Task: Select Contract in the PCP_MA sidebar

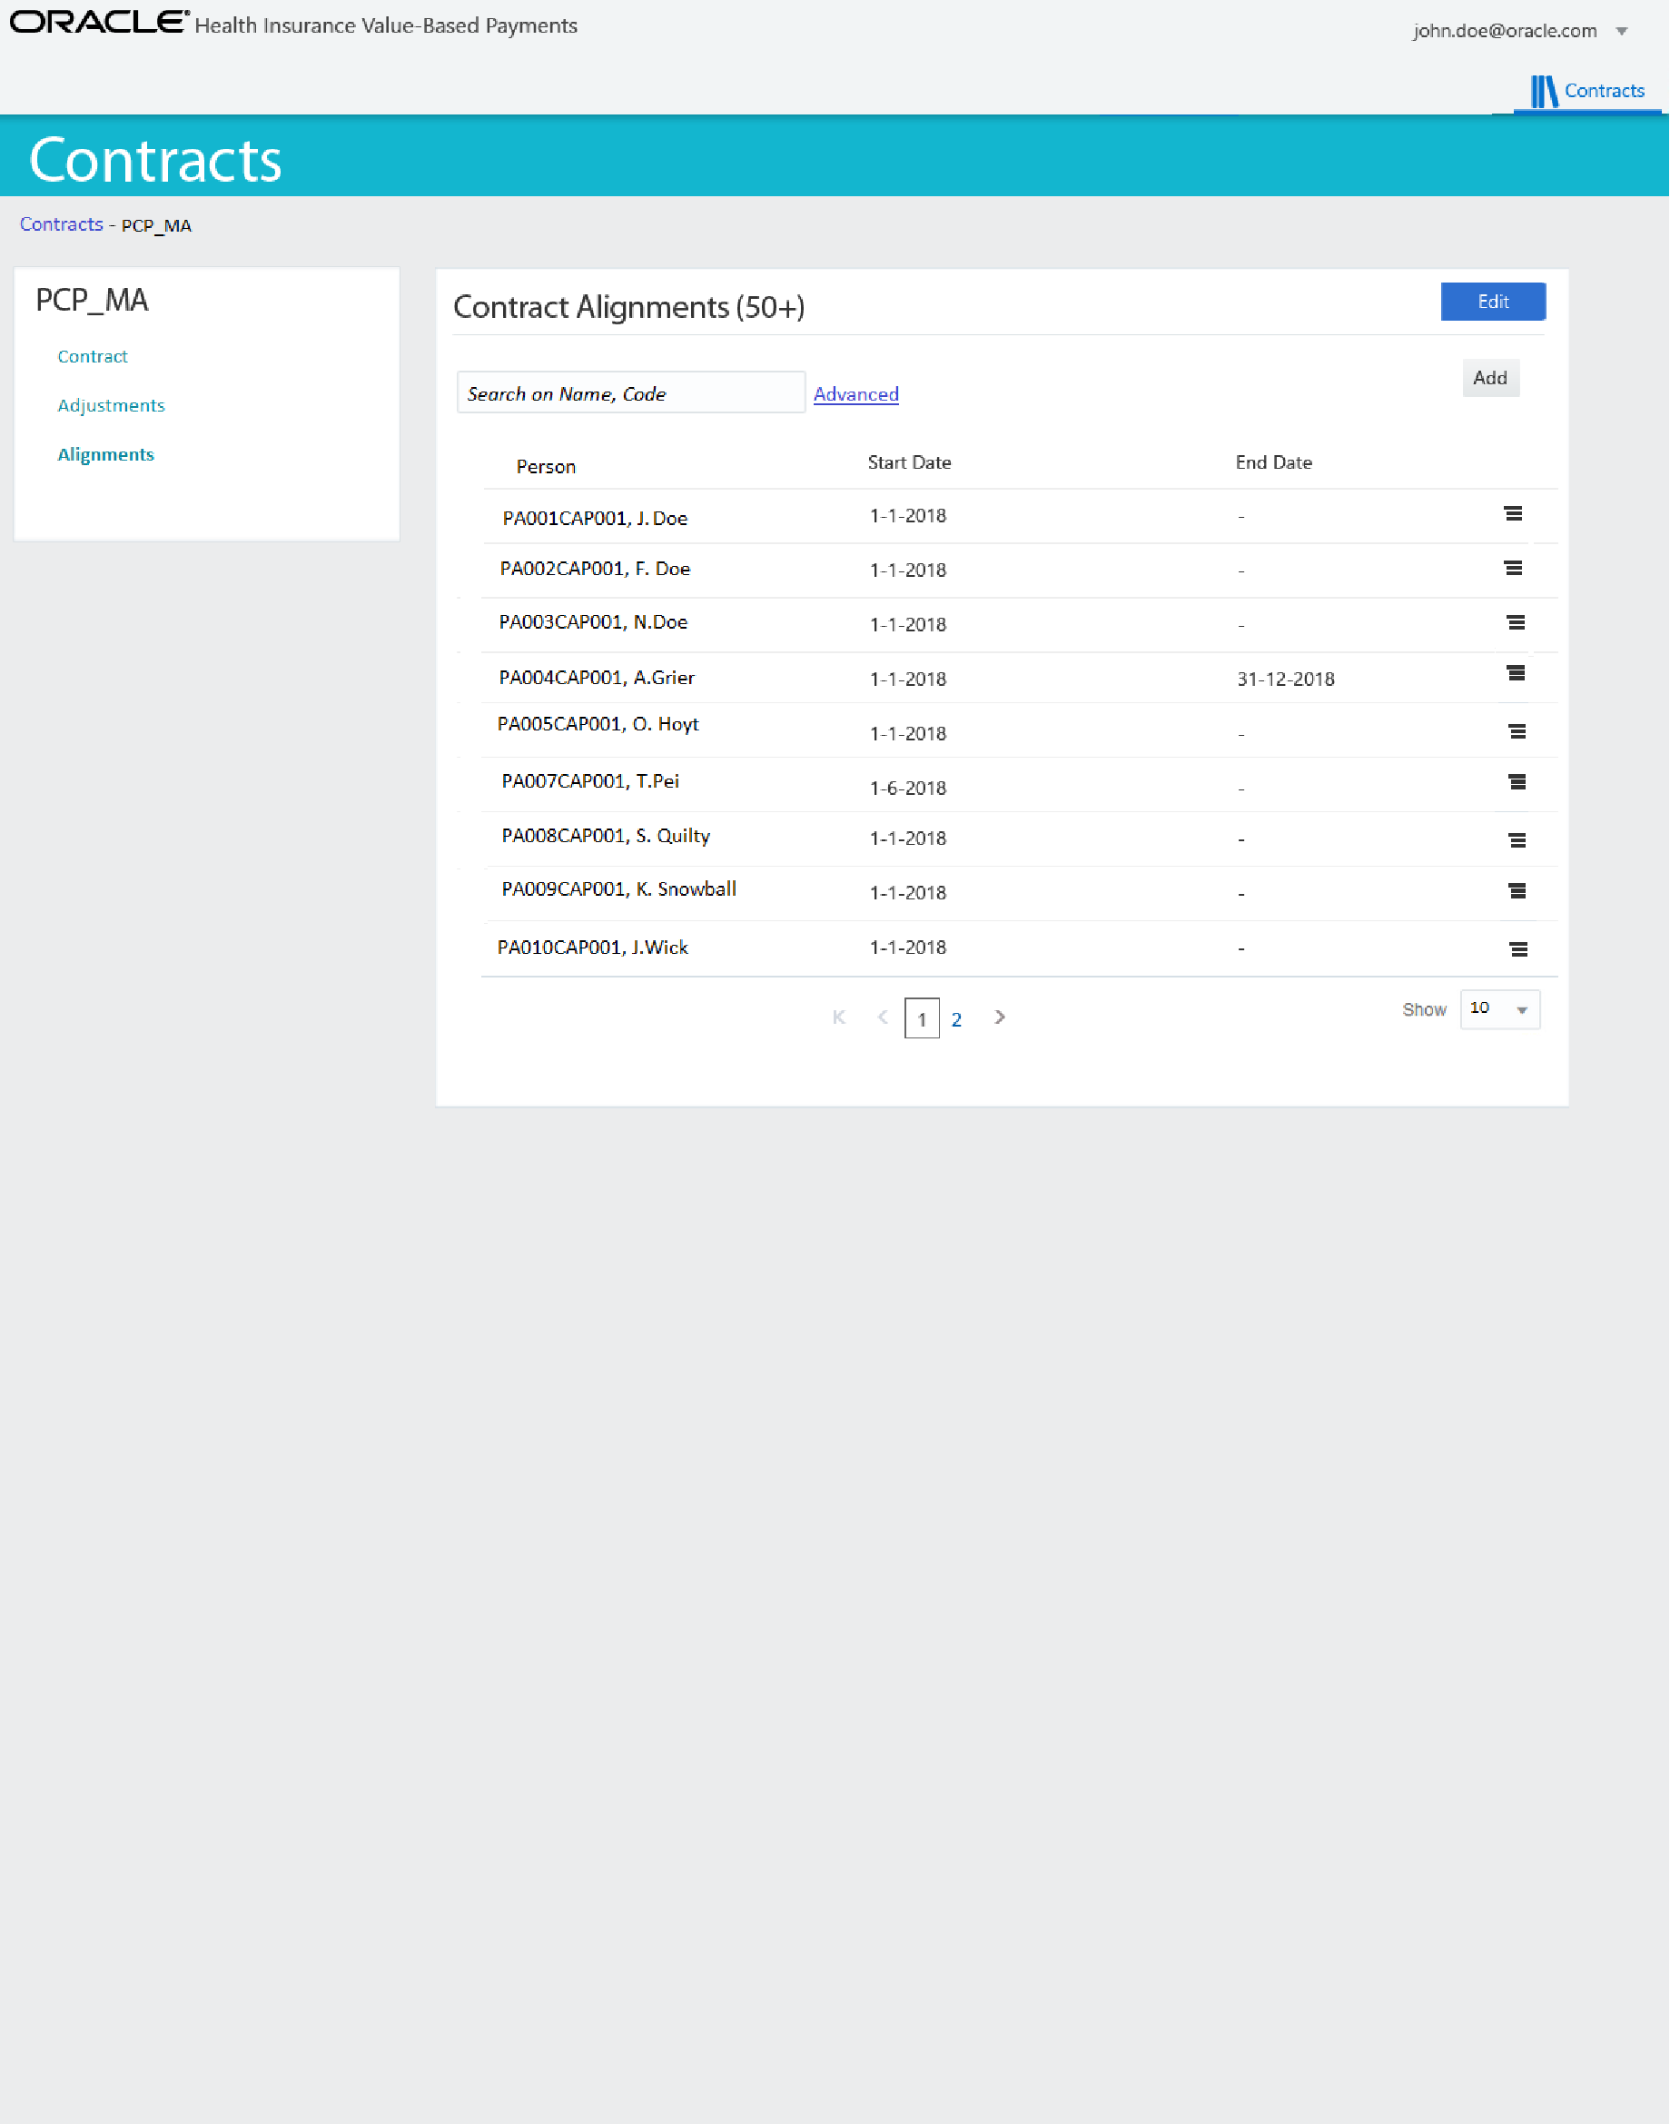Action: click(x=92, y=356)
